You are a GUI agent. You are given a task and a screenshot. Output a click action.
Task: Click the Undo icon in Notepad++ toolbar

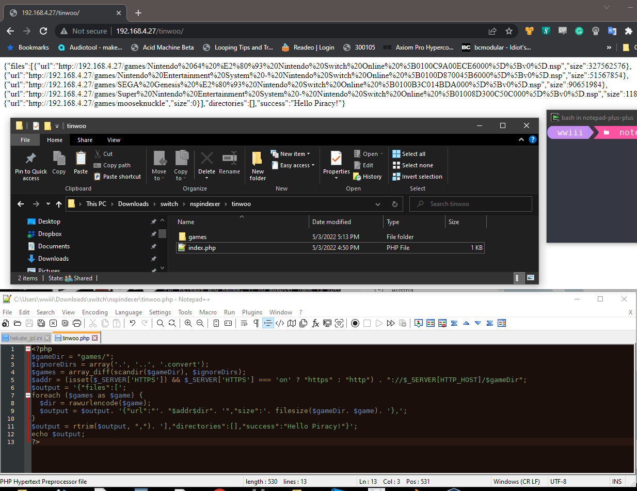click(x=133, y=323)
